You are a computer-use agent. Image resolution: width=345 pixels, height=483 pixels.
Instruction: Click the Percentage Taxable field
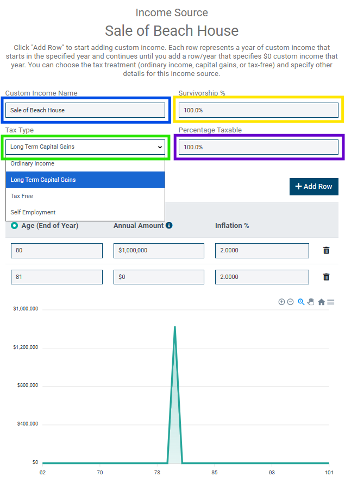pos(258,147)
